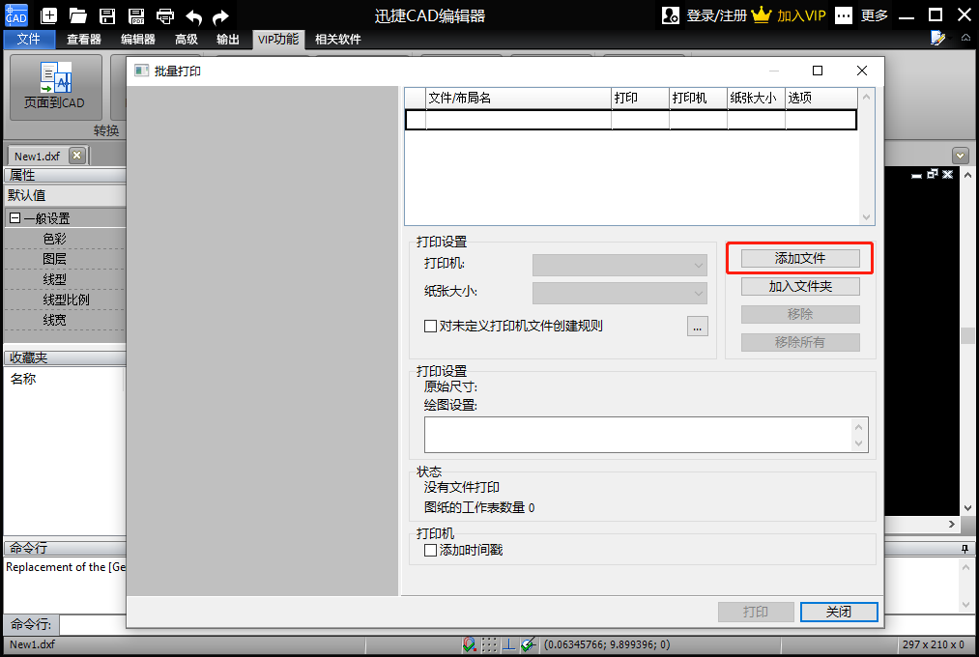Click the gold crown VIP icon

point(762,14)
